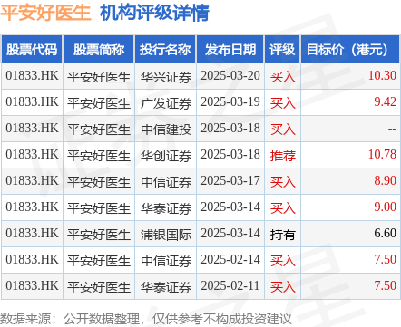This screenshot has width=401, height=327.
Task: Click the blue 机构评级详情 heading
Action: (154, 13)
